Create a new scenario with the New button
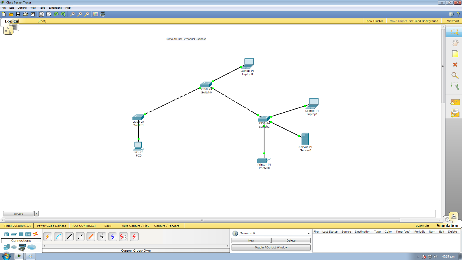Viewport: 462px width, 260px height. click(x=251, y=240)
